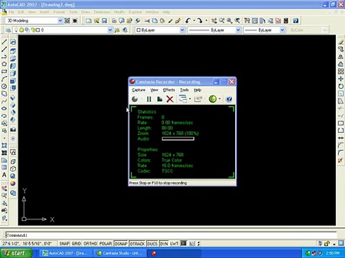This screenshot has width=345, height=258.
Task: Select the Line tool in Draw toolbar
Action: pyautogui.click(x=4, y=42)
